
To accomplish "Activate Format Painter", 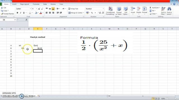I will coord(8,14).
